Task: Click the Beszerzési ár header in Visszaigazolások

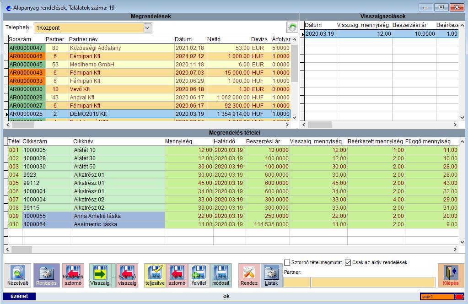Action: pos(414,25)
